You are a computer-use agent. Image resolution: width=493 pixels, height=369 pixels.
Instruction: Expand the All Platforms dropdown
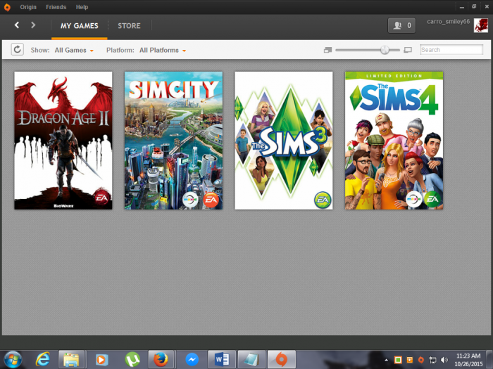[163, 50]
